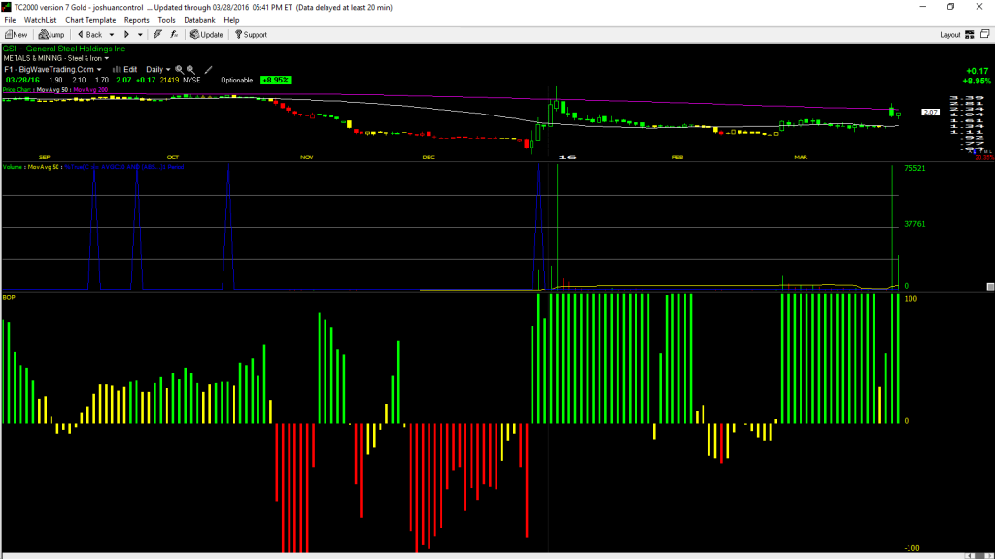This screenshot has height=559, width=995.
Task: Click the BOP indicator label
Action: click(9, 297)
